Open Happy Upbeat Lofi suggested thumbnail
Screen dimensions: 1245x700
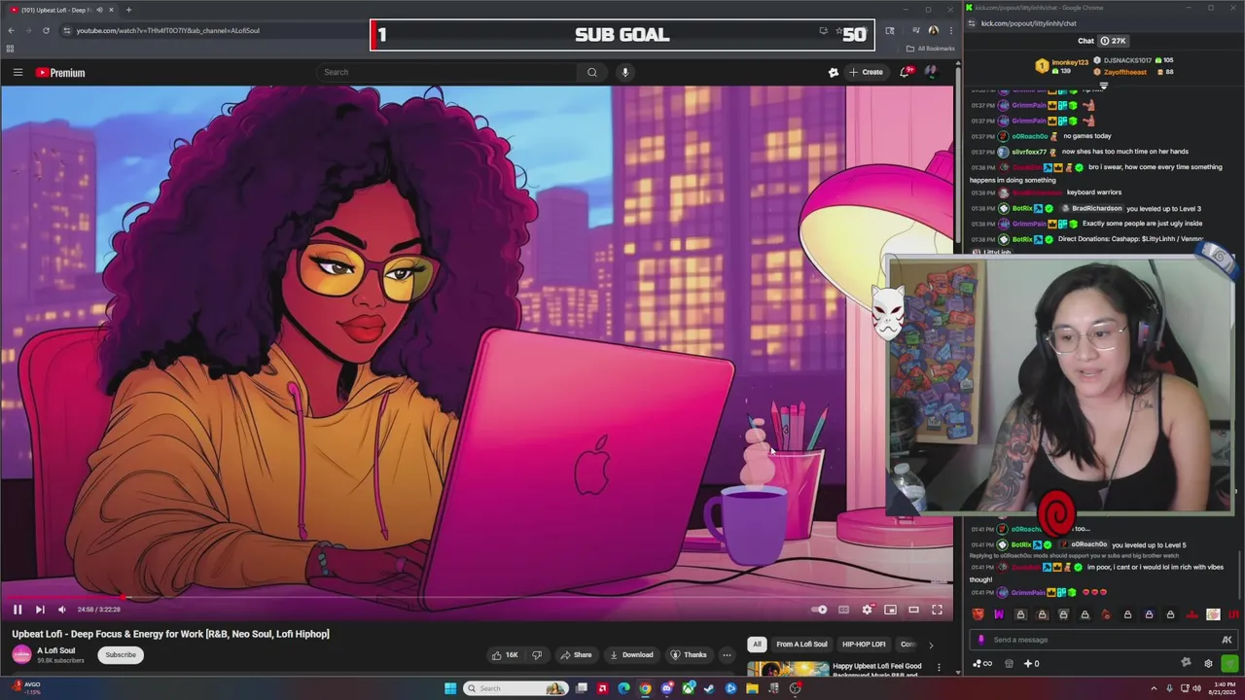pos(788,668)
